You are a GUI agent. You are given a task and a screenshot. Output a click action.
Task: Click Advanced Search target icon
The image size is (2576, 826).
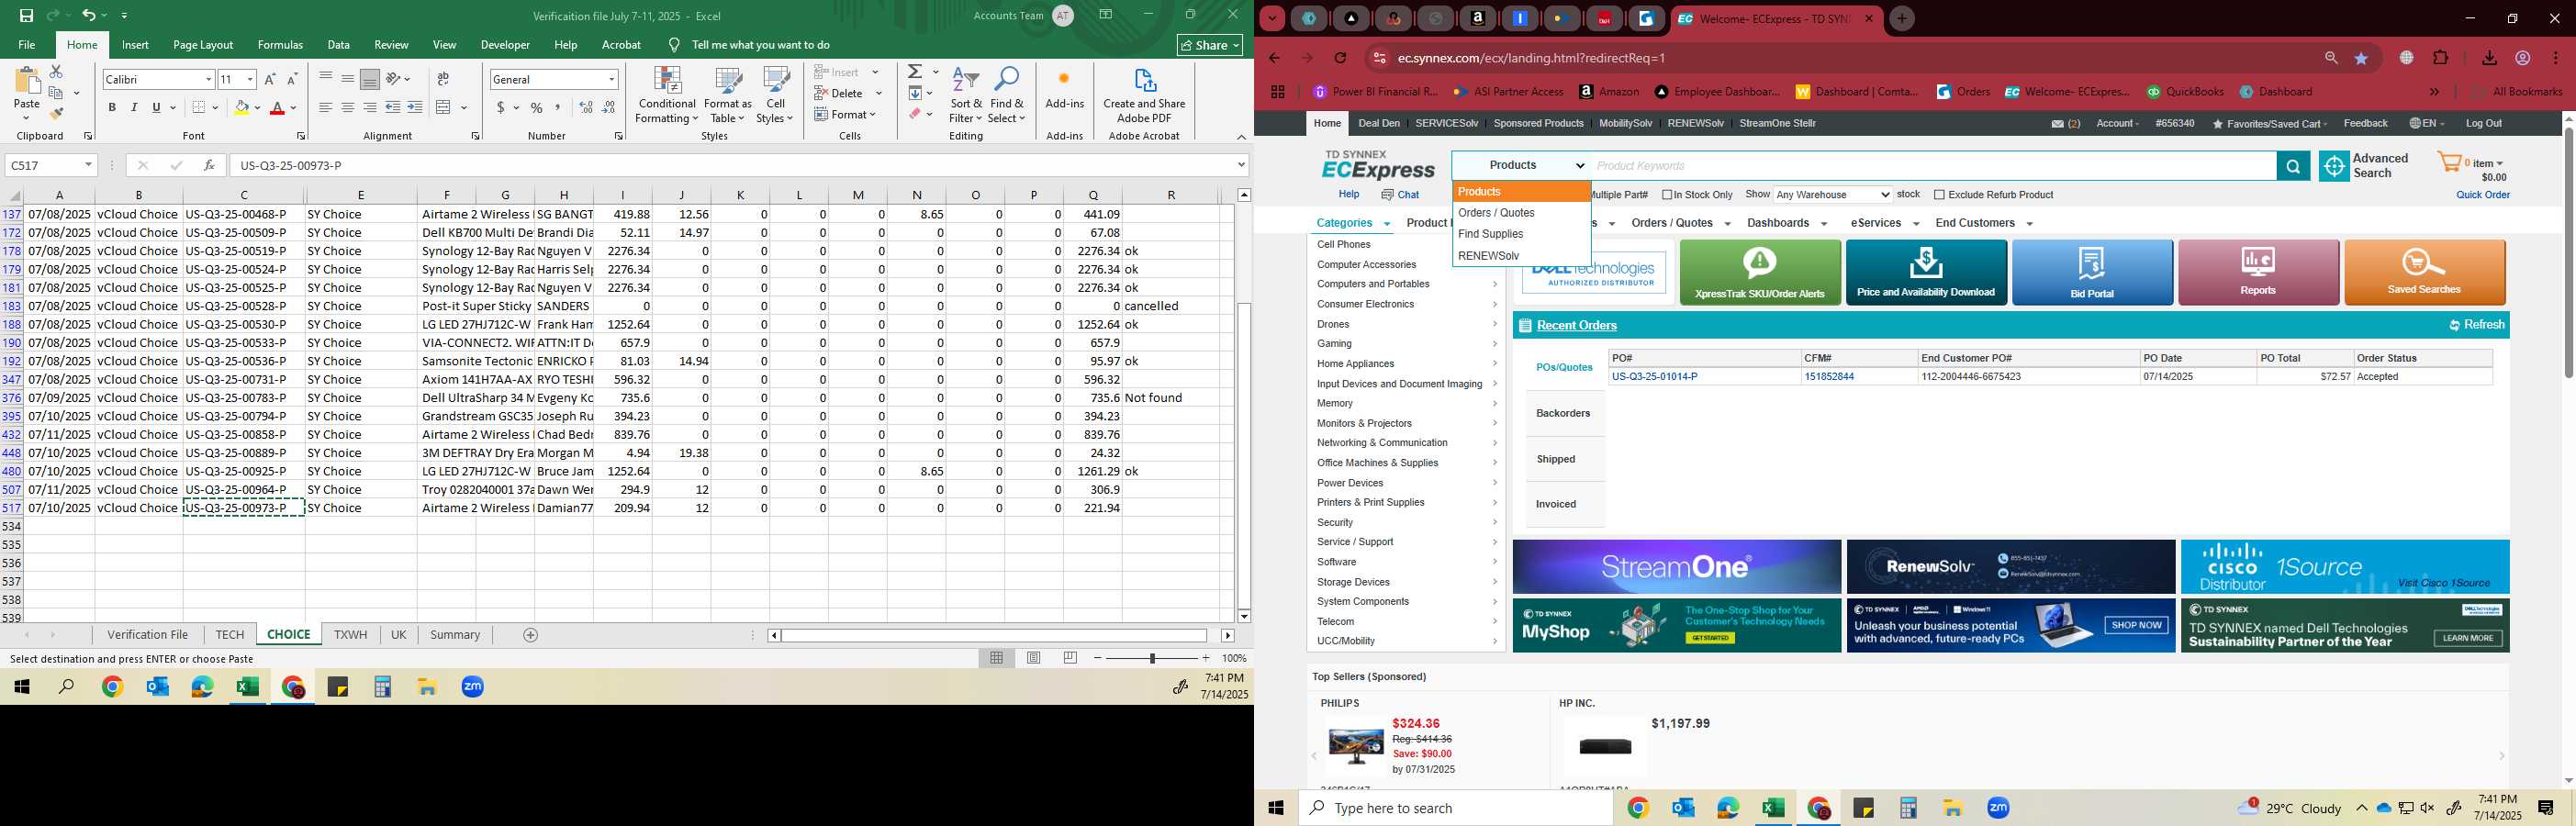[x=2334, y=166]
